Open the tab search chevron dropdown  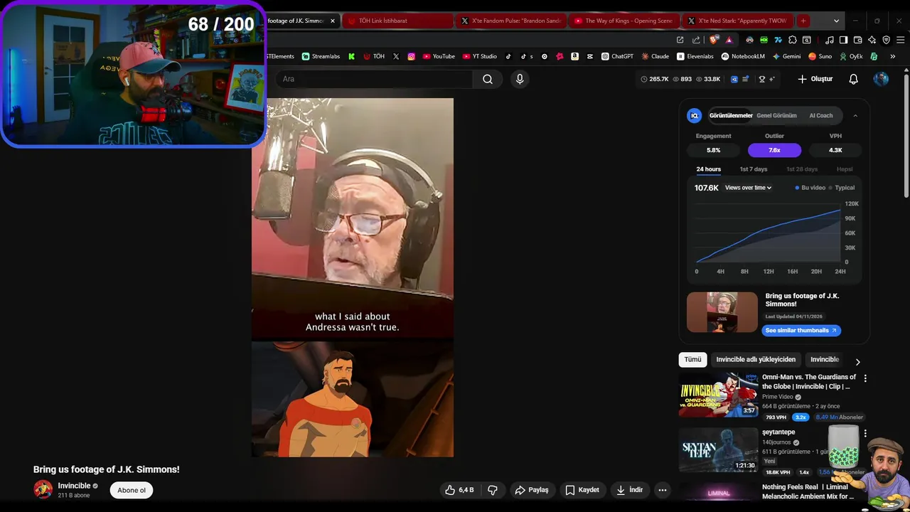tap(836, 21)
